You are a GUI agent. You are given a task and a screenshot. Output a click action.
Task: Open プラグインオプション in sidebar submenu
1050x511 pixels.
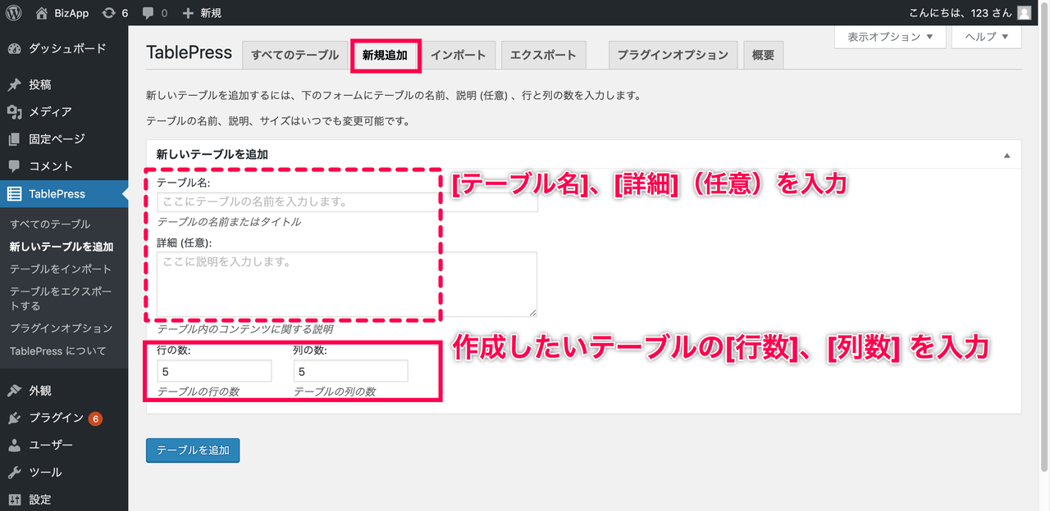(61, 328)
